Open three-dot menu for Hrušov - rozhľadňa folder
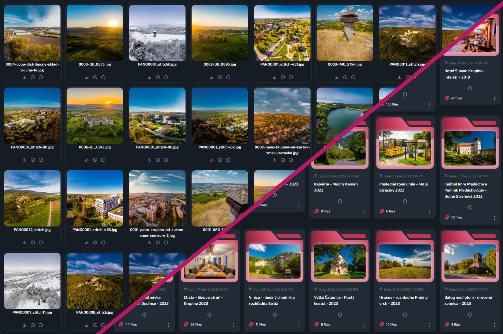This screenshot has width=503, height=334. click(x=429, y=325)
